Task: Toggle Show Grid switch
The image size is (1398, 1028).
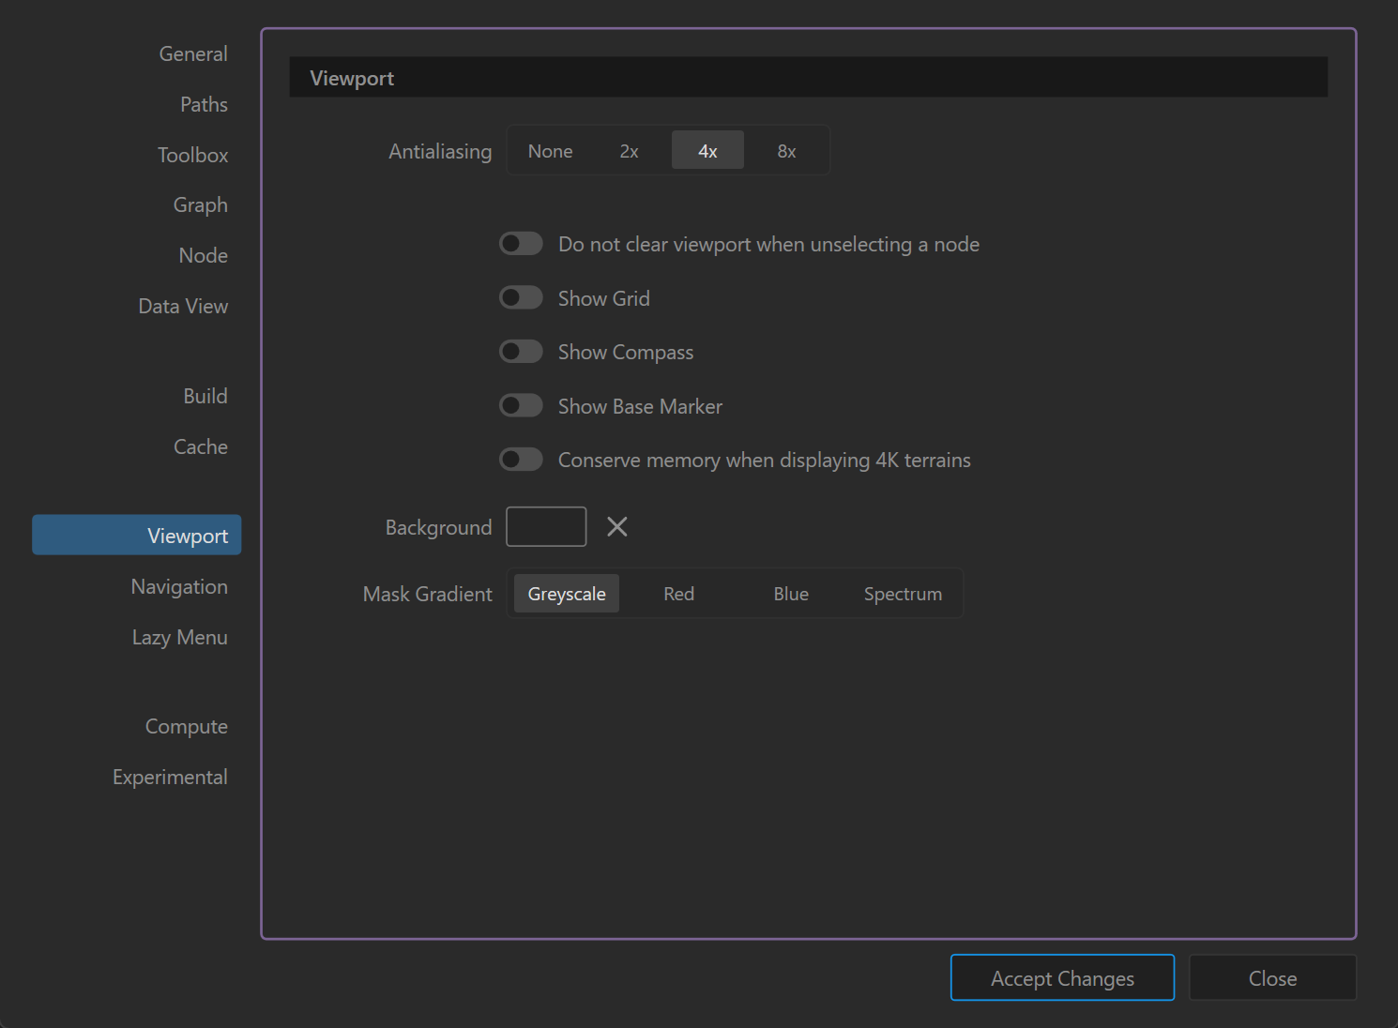Action: (521, 298)
